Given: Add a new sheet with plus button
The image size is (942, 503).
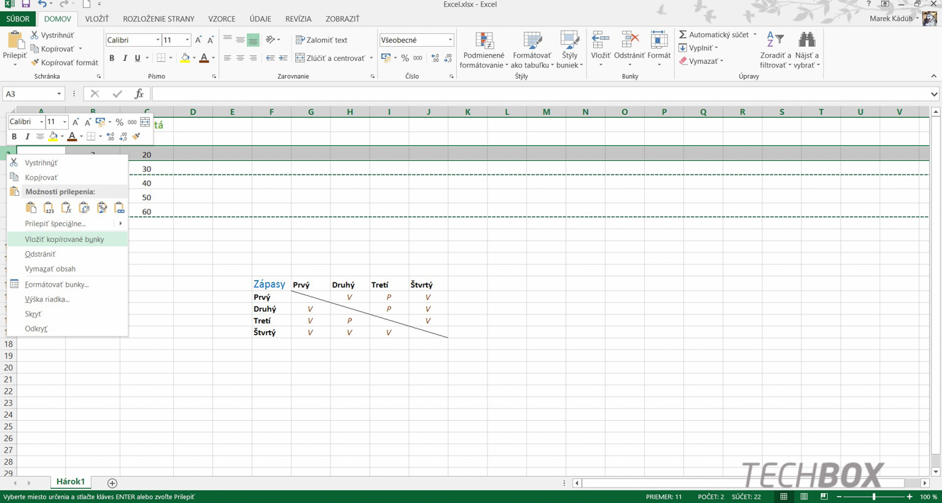Looking at the screenshot, I should coord(112,483).
